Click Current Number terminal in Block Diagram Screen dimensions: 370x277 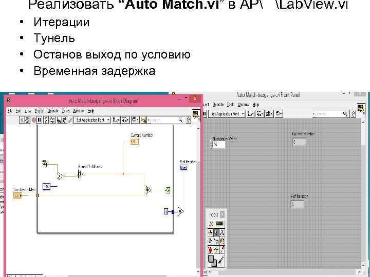click(x=135, y=142)
